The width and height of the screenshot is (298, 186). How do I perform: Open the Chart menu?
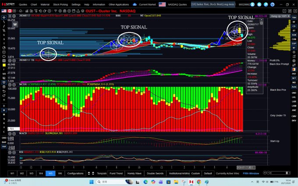click(34, 4)
